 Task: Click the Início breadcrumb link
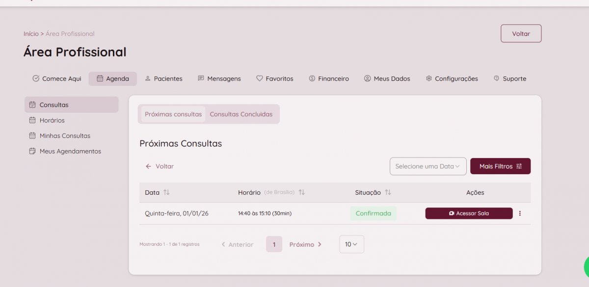click(30, 34)
